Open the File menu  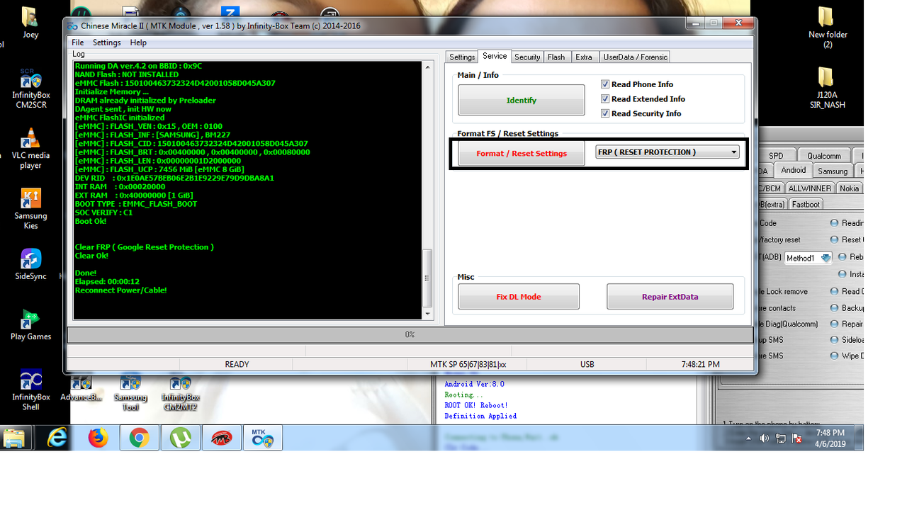click(x=78, y=42)
